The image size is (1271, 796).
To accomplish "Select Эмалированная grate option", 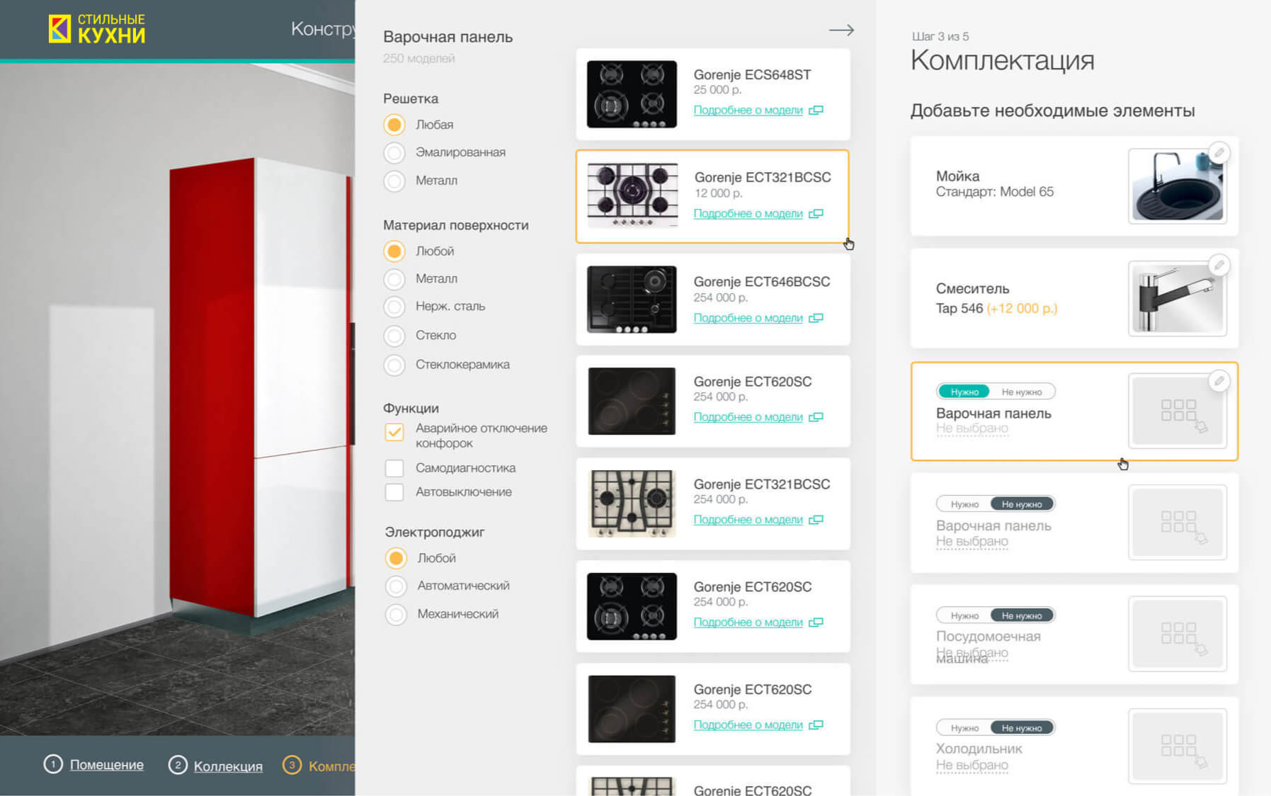I will click(394, 152).
